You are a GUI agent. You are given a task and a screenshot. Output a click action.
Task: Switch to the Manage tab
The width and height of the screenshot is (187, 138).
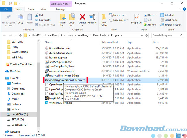tap(61, 9)
